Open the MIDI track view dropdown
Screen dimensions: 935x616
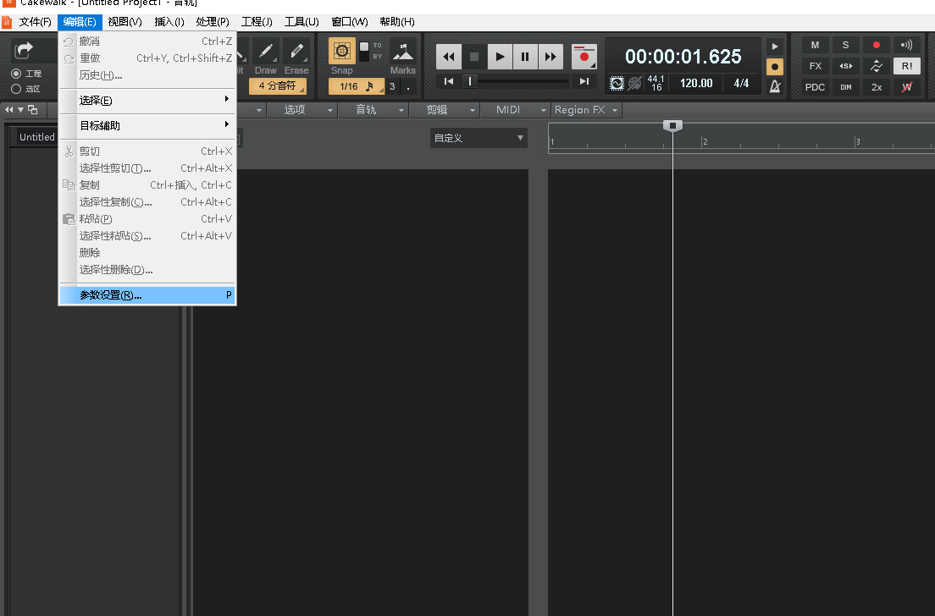click(516, 110)
